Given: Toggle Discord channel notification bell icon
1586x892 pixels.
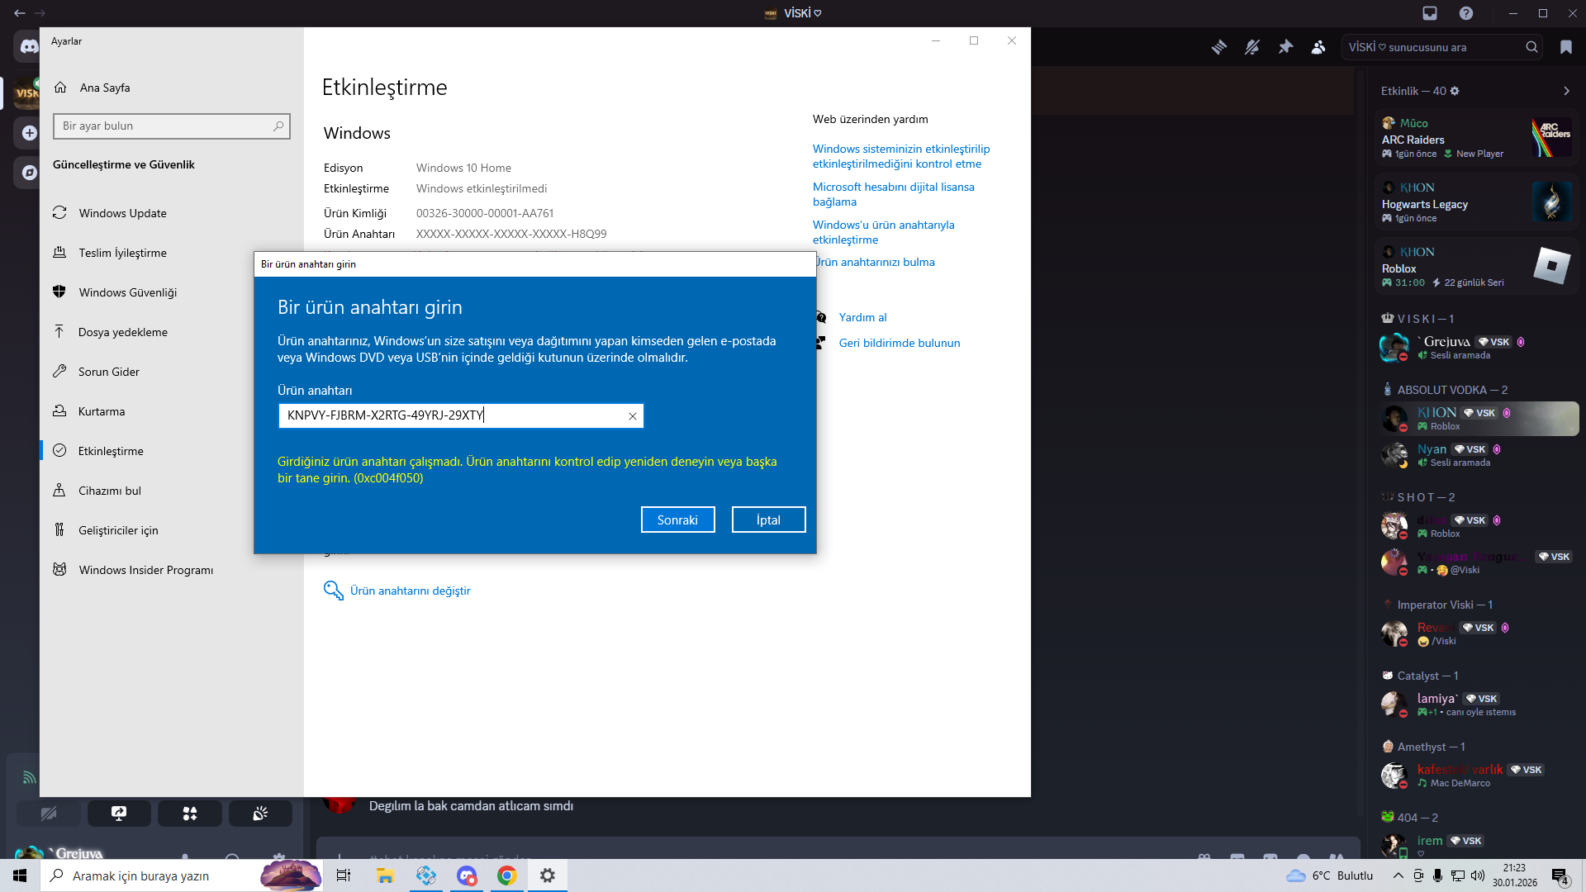Looking at the screenshot, I should tap(1252, 47).
